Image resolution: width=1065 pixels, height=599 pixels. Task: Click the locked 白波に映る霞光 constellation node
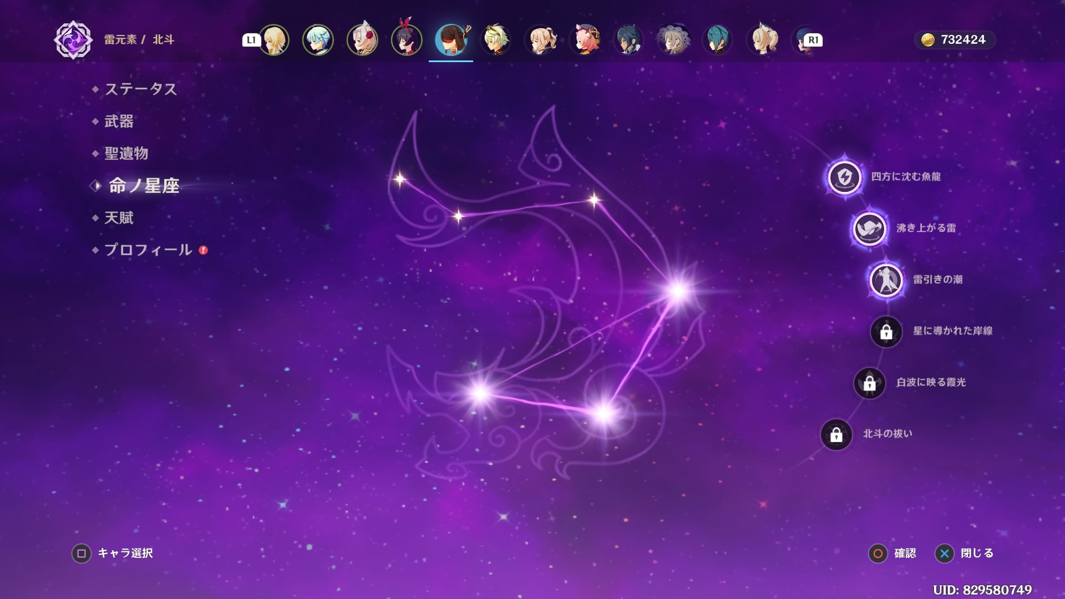click(869, 383)
